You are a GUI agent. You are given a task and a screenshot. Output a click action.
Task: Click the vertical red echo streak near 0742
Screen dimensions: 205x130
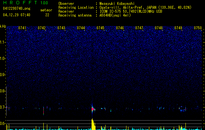44,110
